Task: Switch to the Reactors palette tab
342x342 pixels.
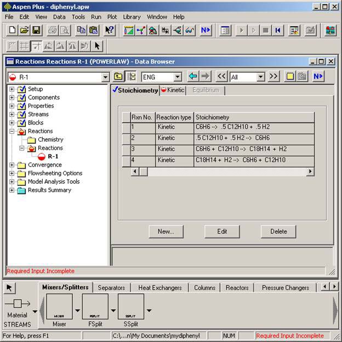Action: point(237,287)
